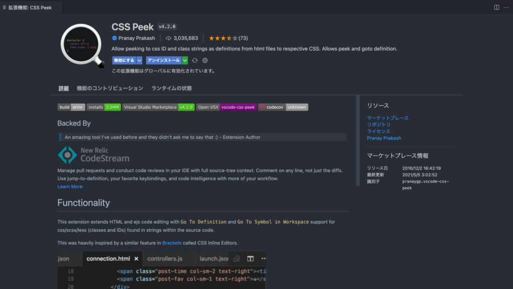The height and width of the screenshot is (289, 513).
Task: Open the マーケットプレース resource link
Action: [387, 118]
